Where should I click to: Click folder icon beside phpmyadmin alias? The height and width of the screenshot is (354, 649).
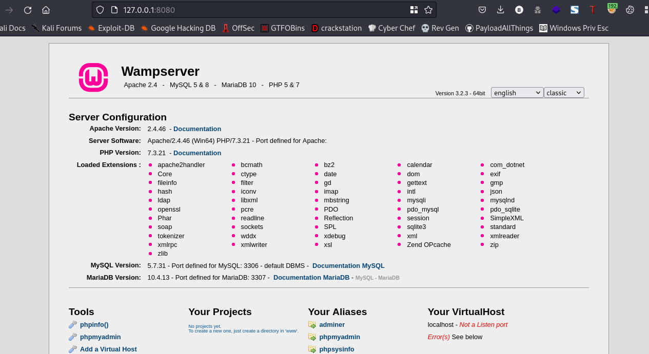[312, 337]
